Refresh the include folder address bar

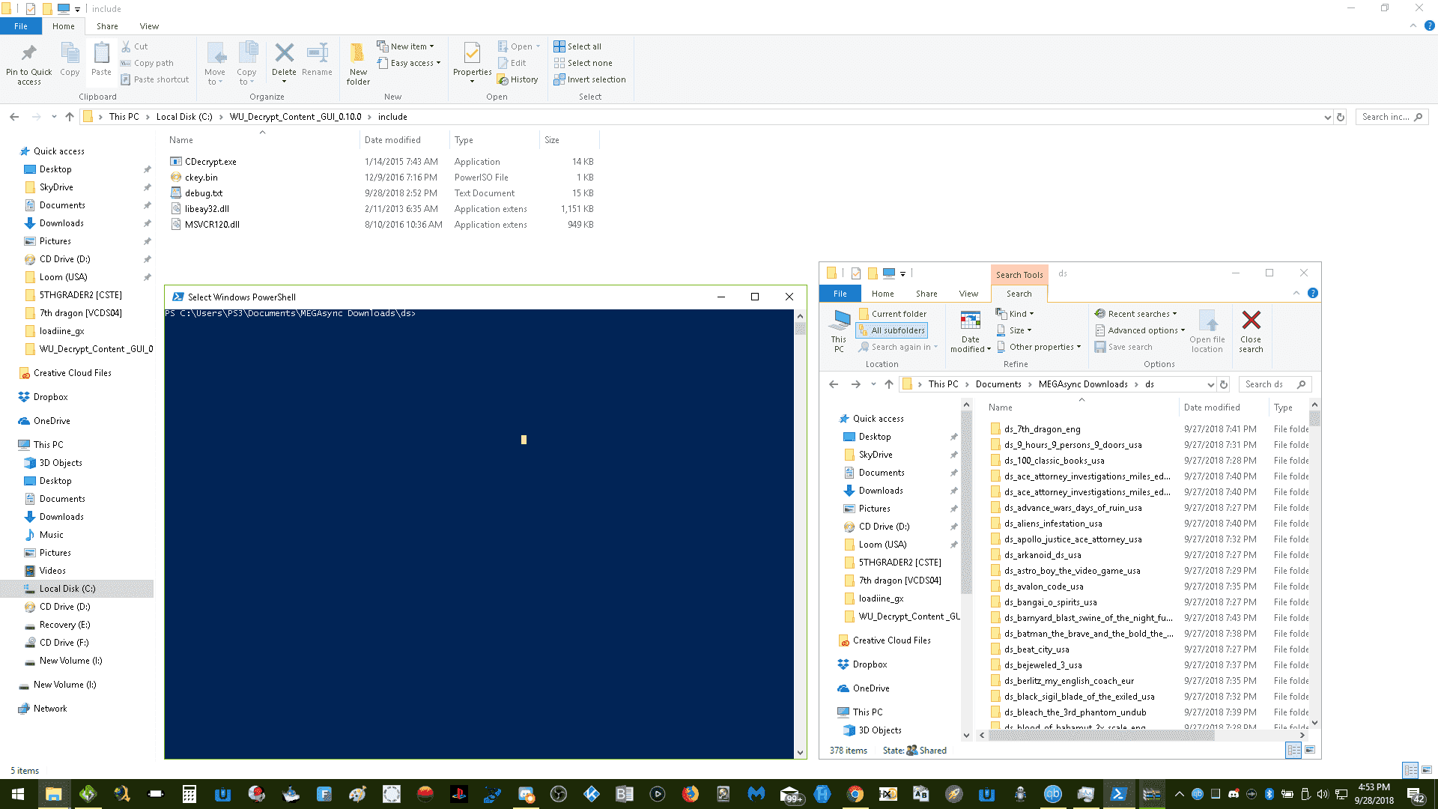point(1341,117)
